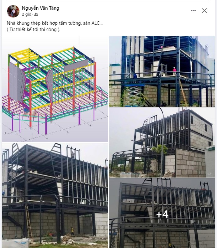Click grid axis label '3' in the model

coord(68,132)
